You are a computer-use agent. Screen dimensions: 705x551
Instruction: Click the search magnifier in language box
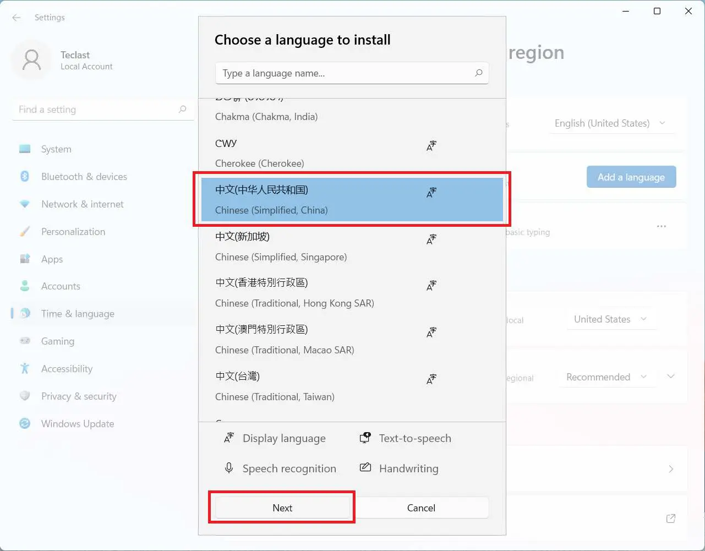click(x=478, y=73)
